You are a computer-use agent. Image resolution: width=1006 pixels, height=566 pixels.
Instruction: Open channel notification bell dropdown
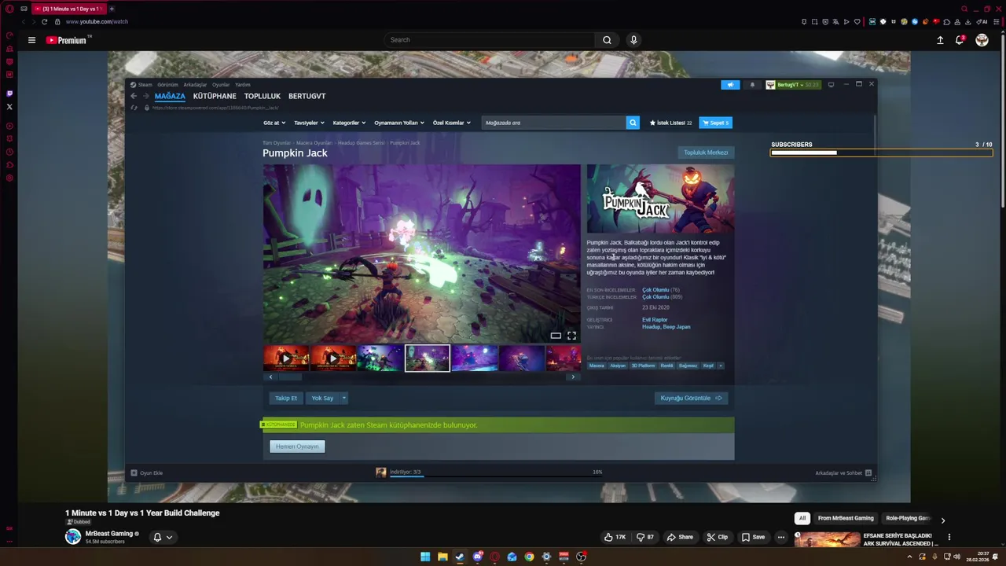tap(163, 538)
